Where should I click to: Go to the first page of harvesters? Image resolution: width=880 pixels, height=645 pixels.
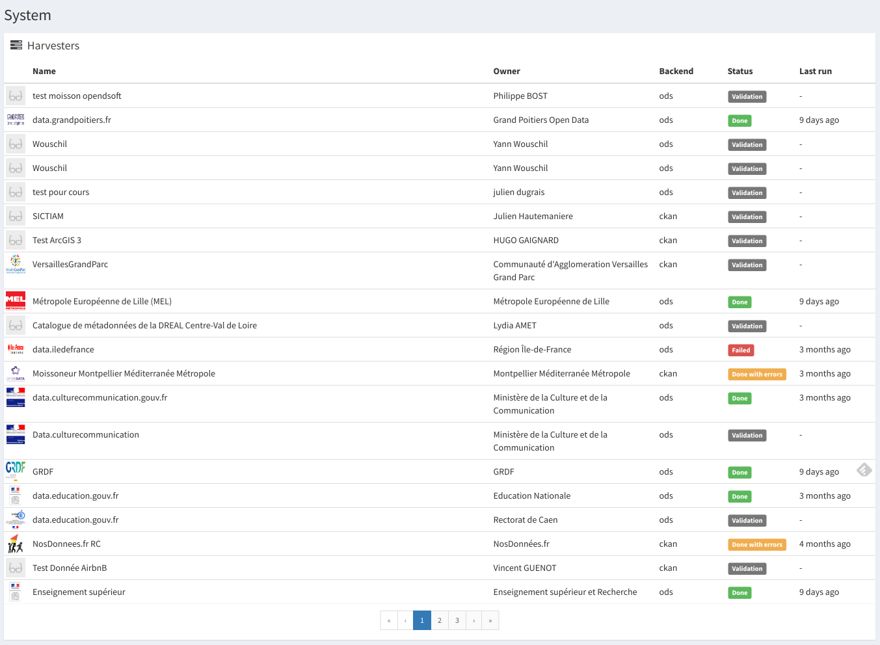tap(389, 620)
